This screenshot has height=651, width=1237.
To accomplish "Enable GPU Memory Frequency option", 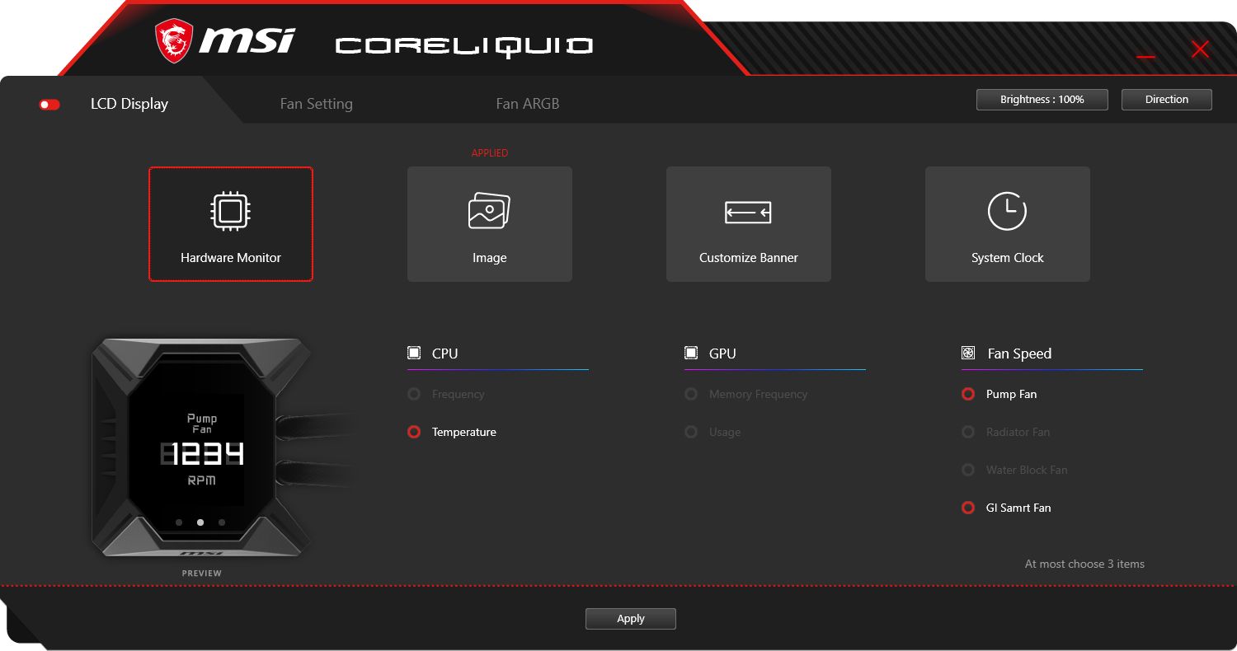I will (691, 394).
